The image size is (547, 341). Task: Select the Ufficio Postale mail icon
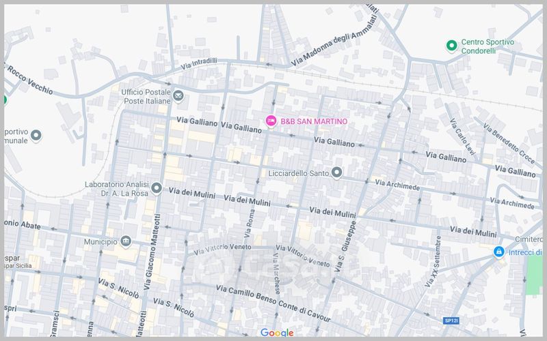(x=178, y=95)
